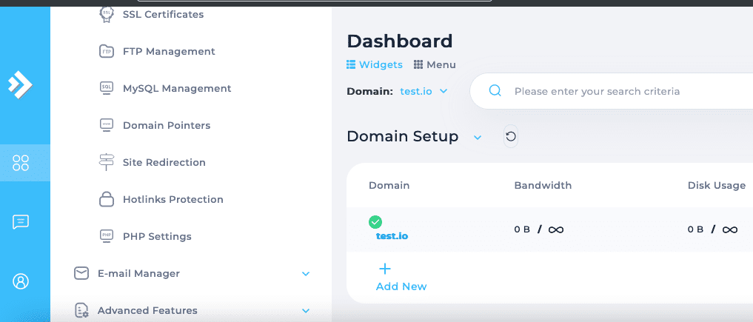The height and width of the screenshot is (322, 753).
Task: Click the Widgets list icon
Action: [351, 64]
